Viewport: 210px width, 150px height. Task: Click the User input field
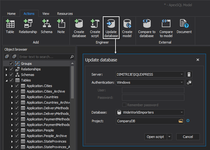click(x=153, y=90)
